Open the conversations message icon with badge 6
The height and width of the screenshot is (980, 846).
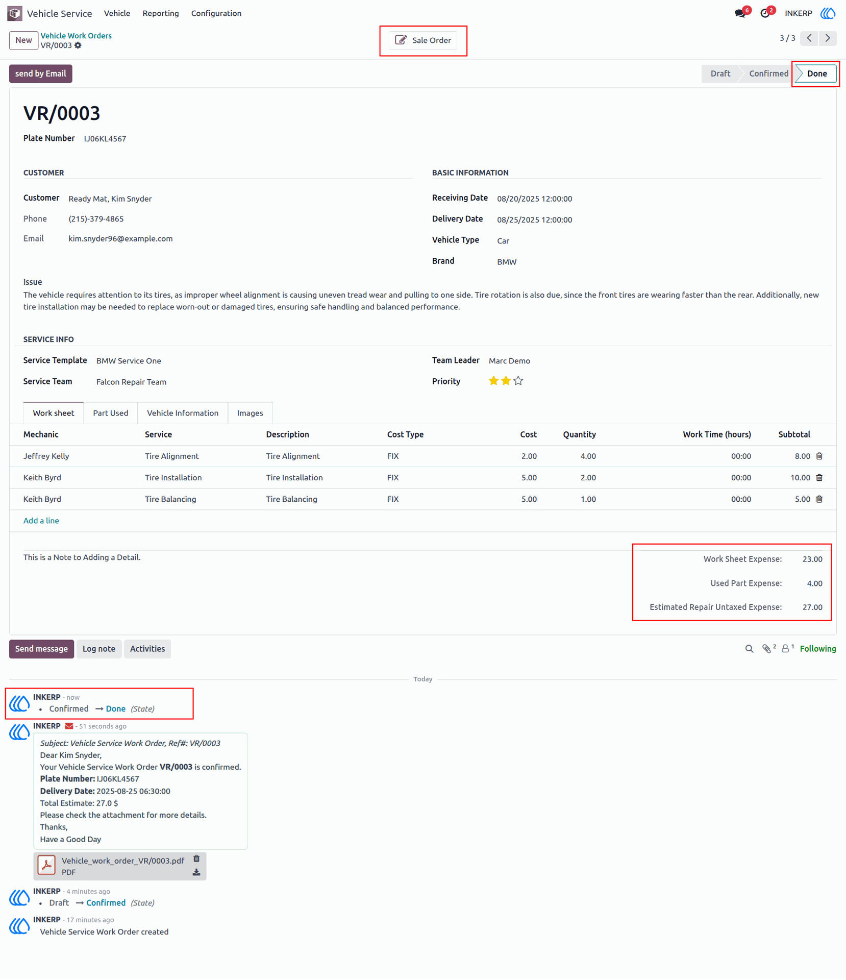pos(740,13)
